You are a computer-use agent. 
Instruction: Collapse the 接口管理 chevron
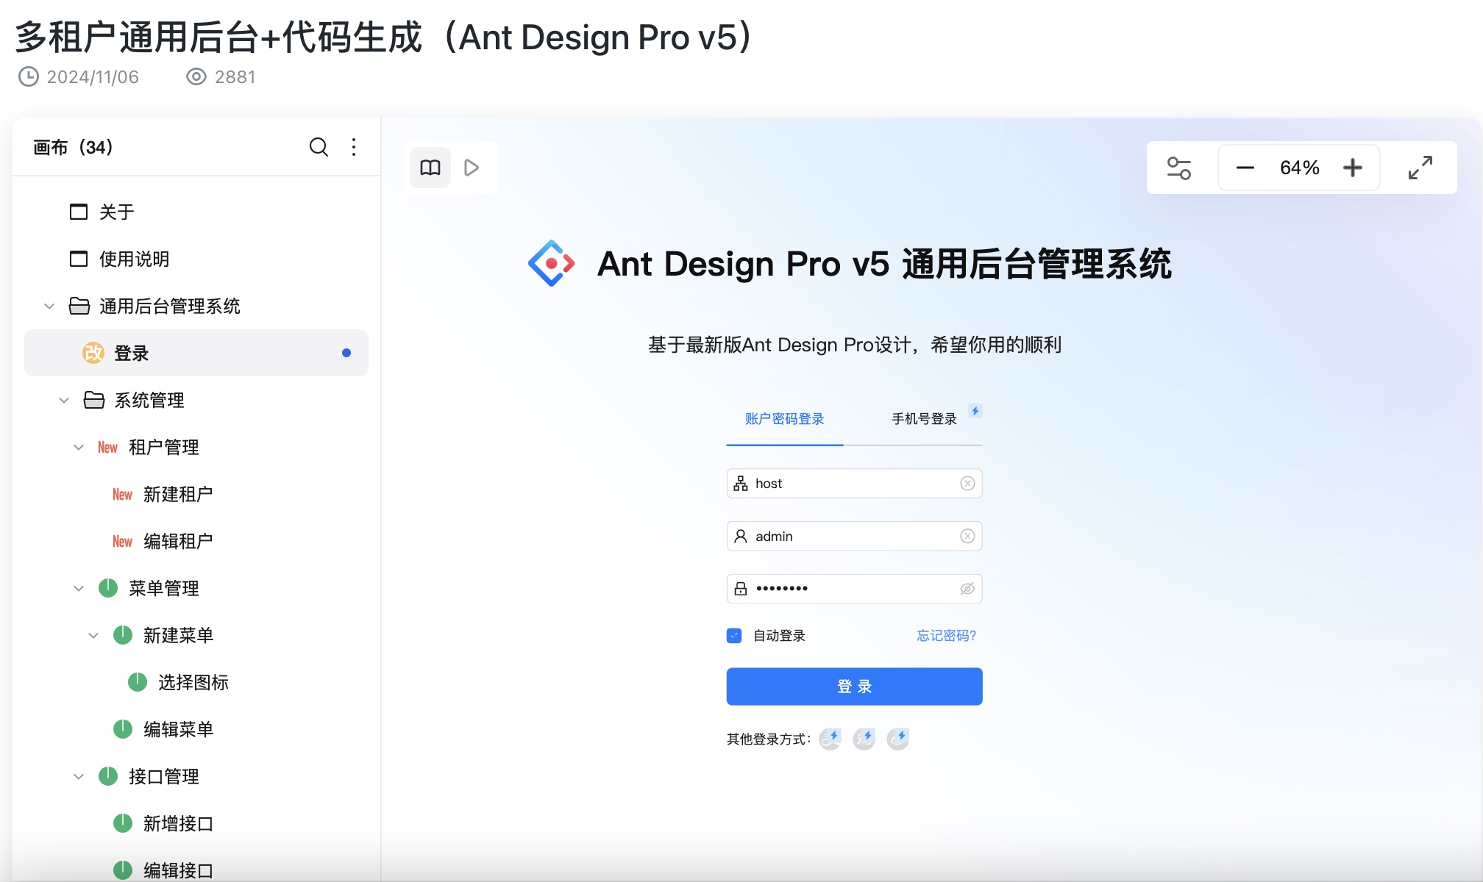point(79,776)
